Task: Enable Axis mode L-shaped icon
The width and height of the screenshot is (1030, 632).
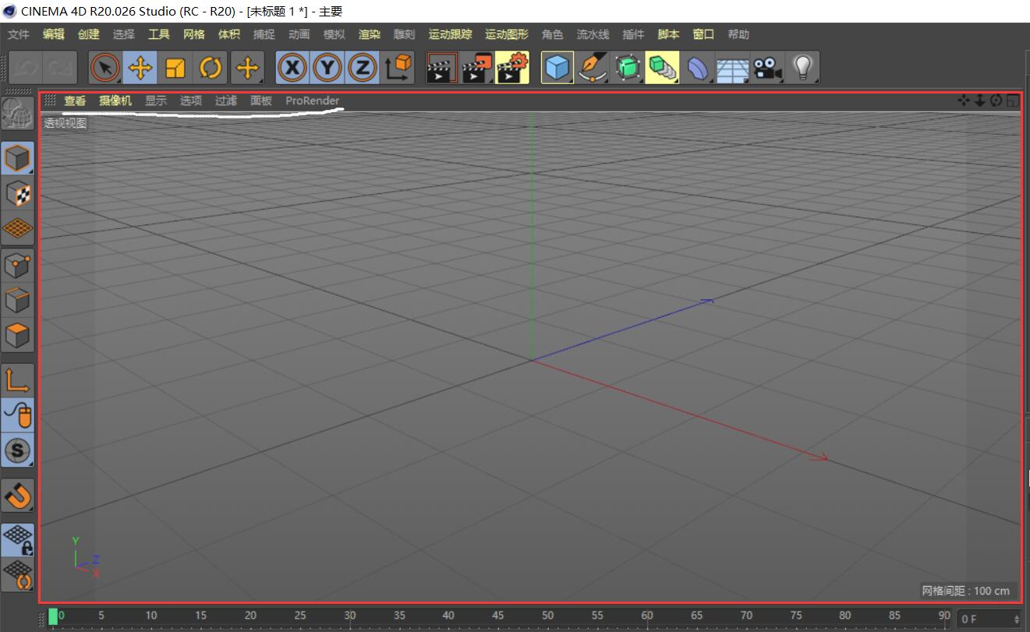Action: [18, 380]
